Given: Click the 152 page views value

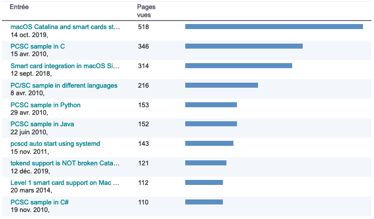Looking at the screenshot, I should point(144,124).
